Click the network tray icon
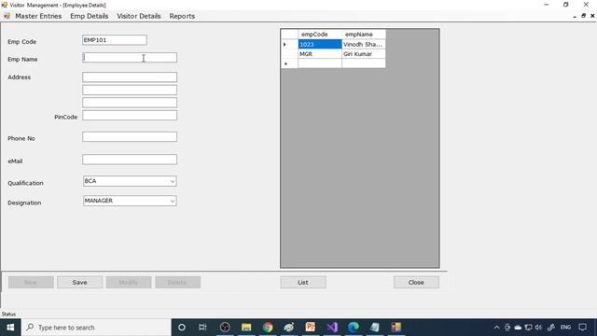Viewport: 597px width, 336px height. pos(528,328)
